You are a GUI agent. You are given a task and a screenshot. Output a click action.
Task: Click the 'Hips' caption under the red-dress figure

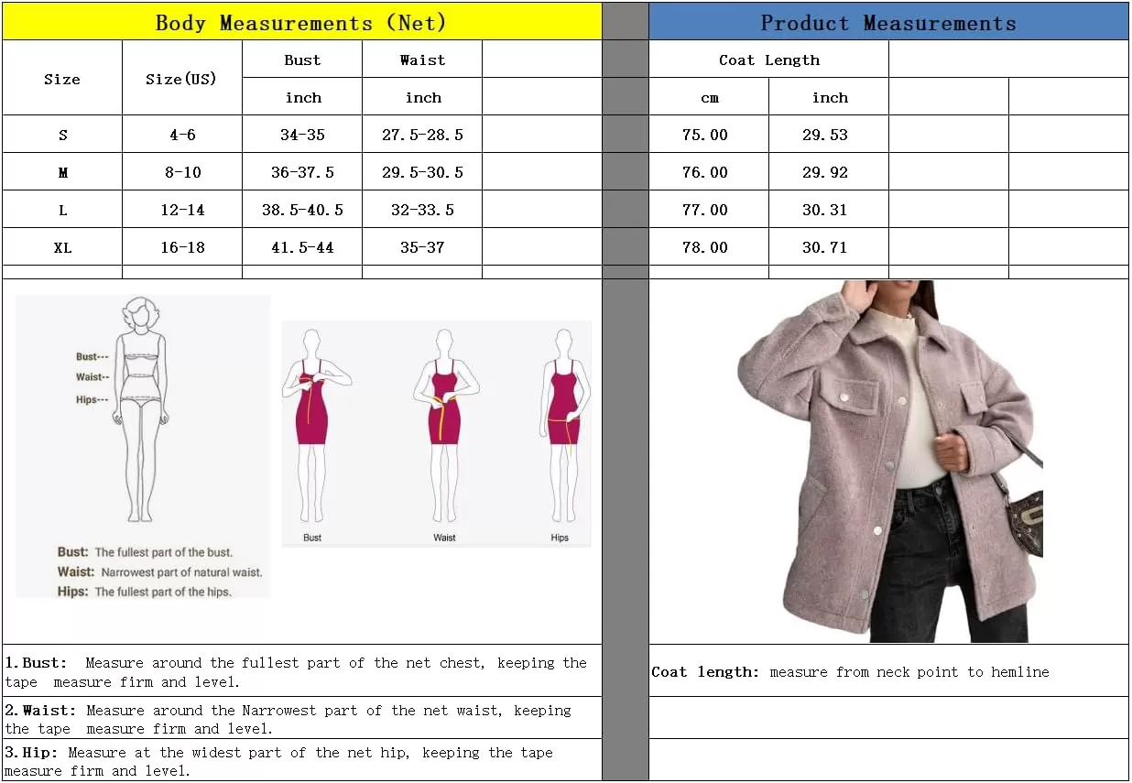[560, 538]
